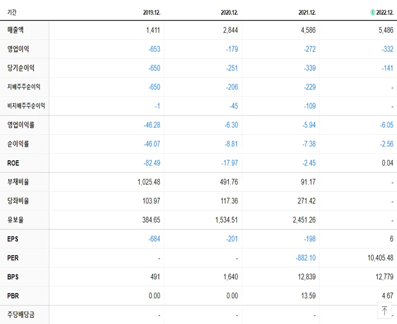Click the 영업이익 row label
The width and height of the screenshot is (397, 324).
click(x=18, y=49)
